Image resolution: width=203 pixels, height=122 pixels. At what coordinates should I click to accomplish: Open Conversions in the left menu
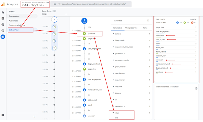point(14,16)
